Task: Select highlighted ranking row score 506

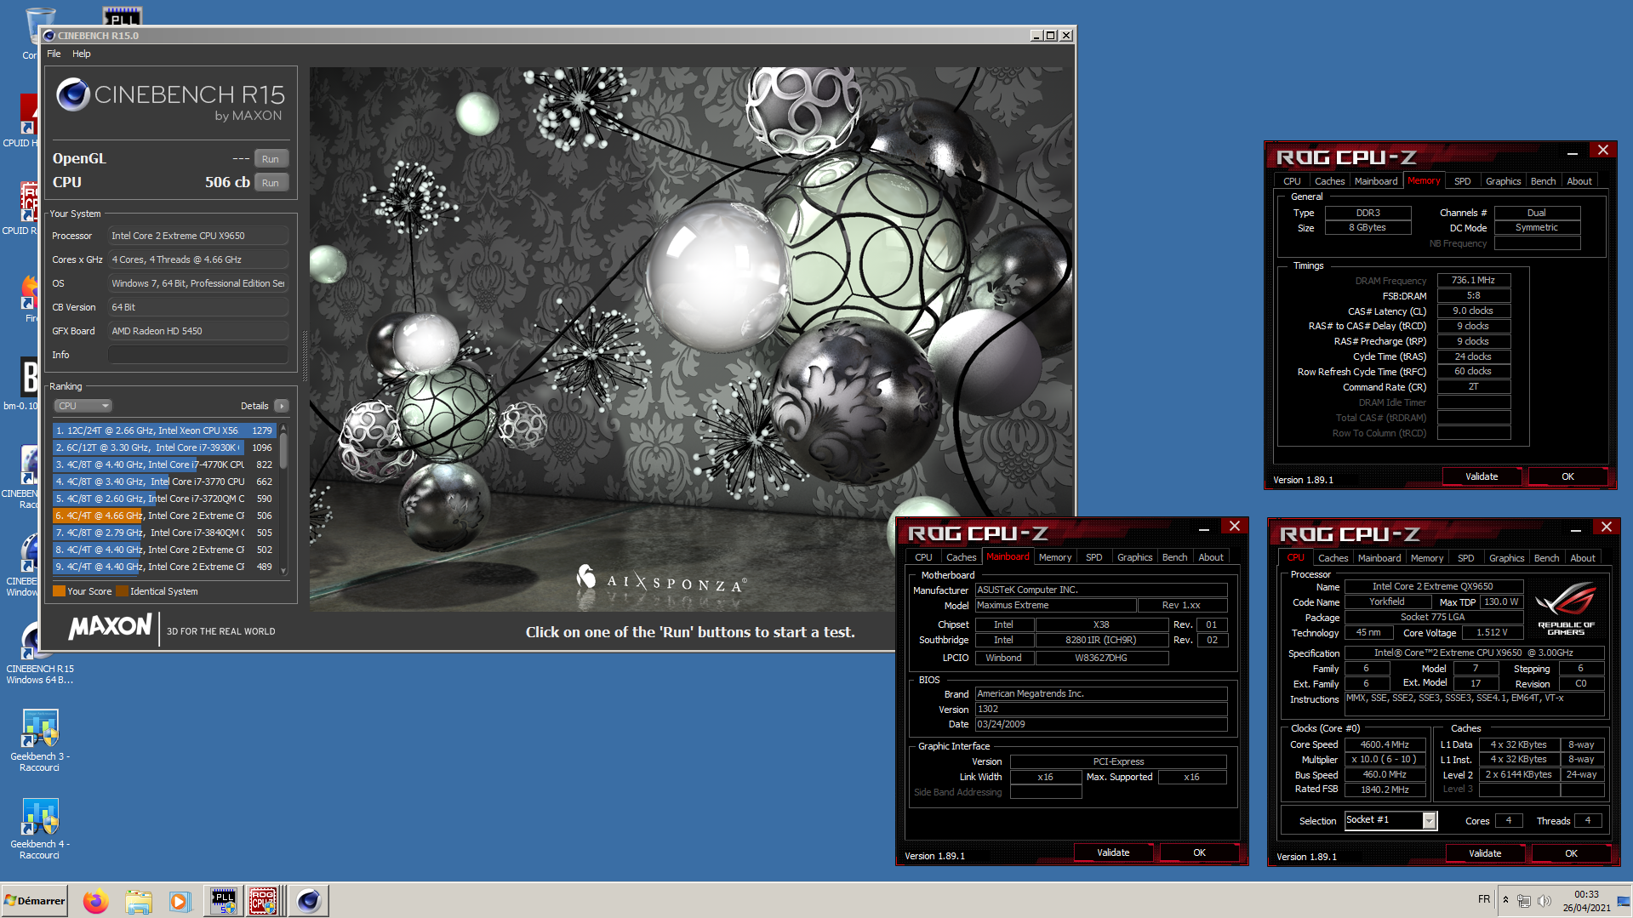Action: [x=163, y=516]
